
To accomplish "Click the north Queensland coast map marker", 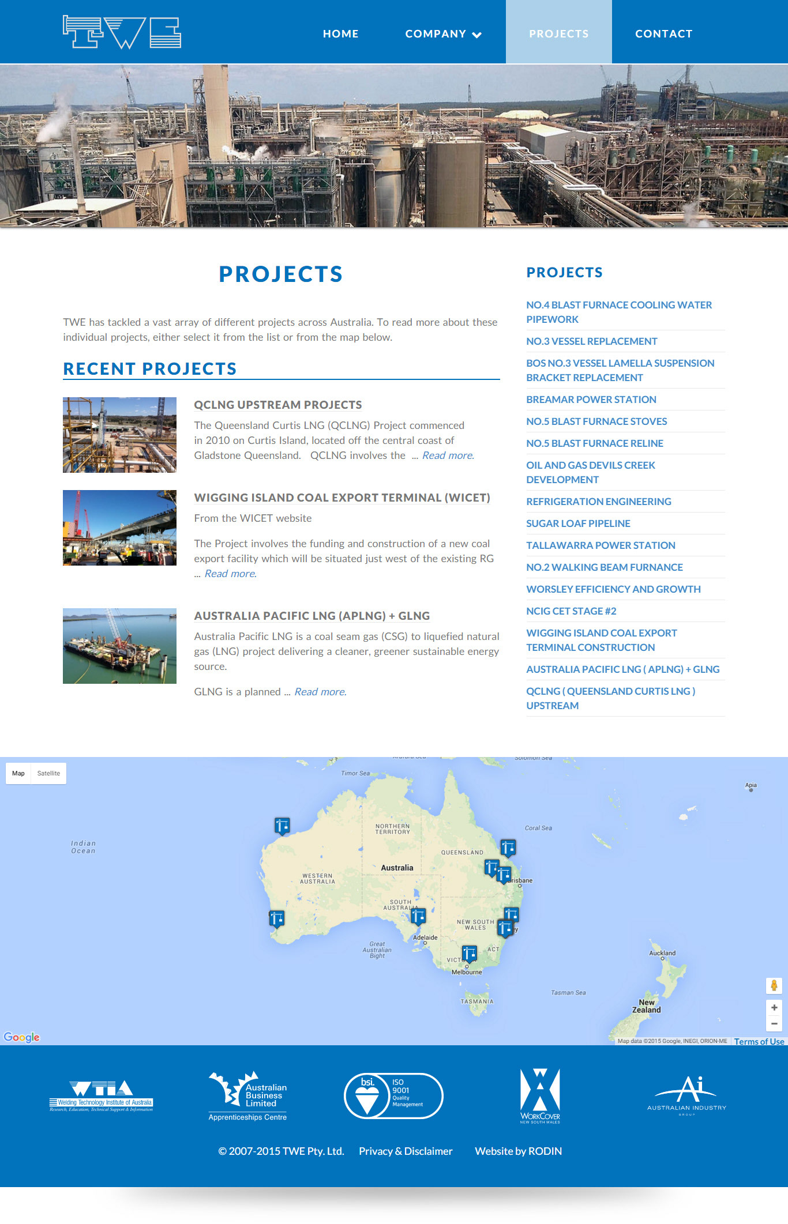I will click(x=508, y=848).
